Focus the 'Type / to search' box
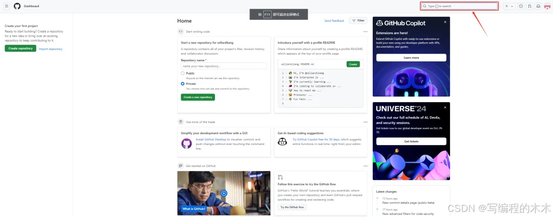 (x=459, y=6)
